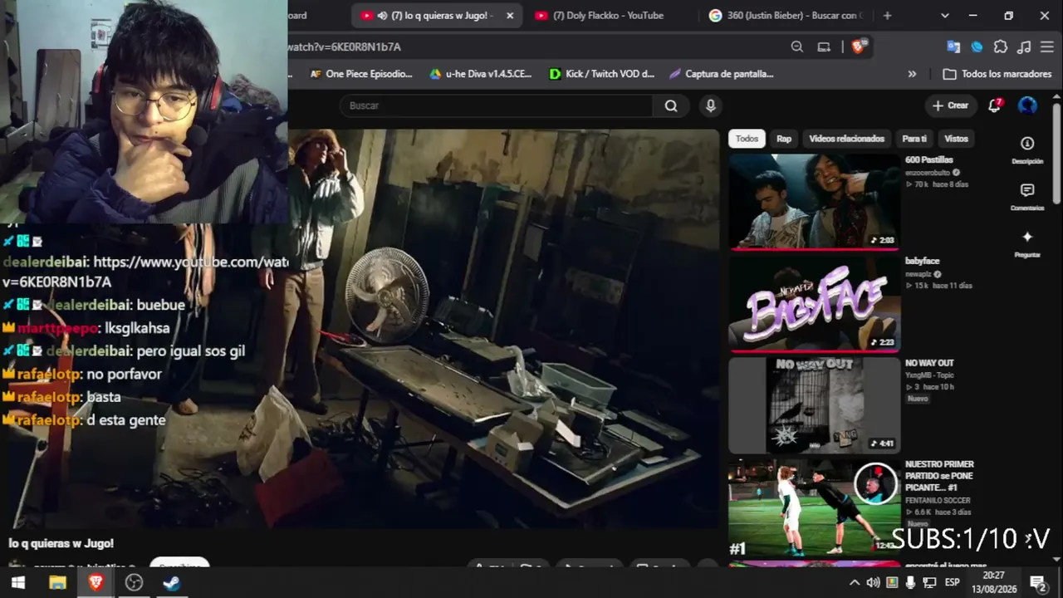Click the zoom magnifier icon in address bar
Viewport: 1063px width, 598px height.
pyautogui.click(x=797, y=47)
